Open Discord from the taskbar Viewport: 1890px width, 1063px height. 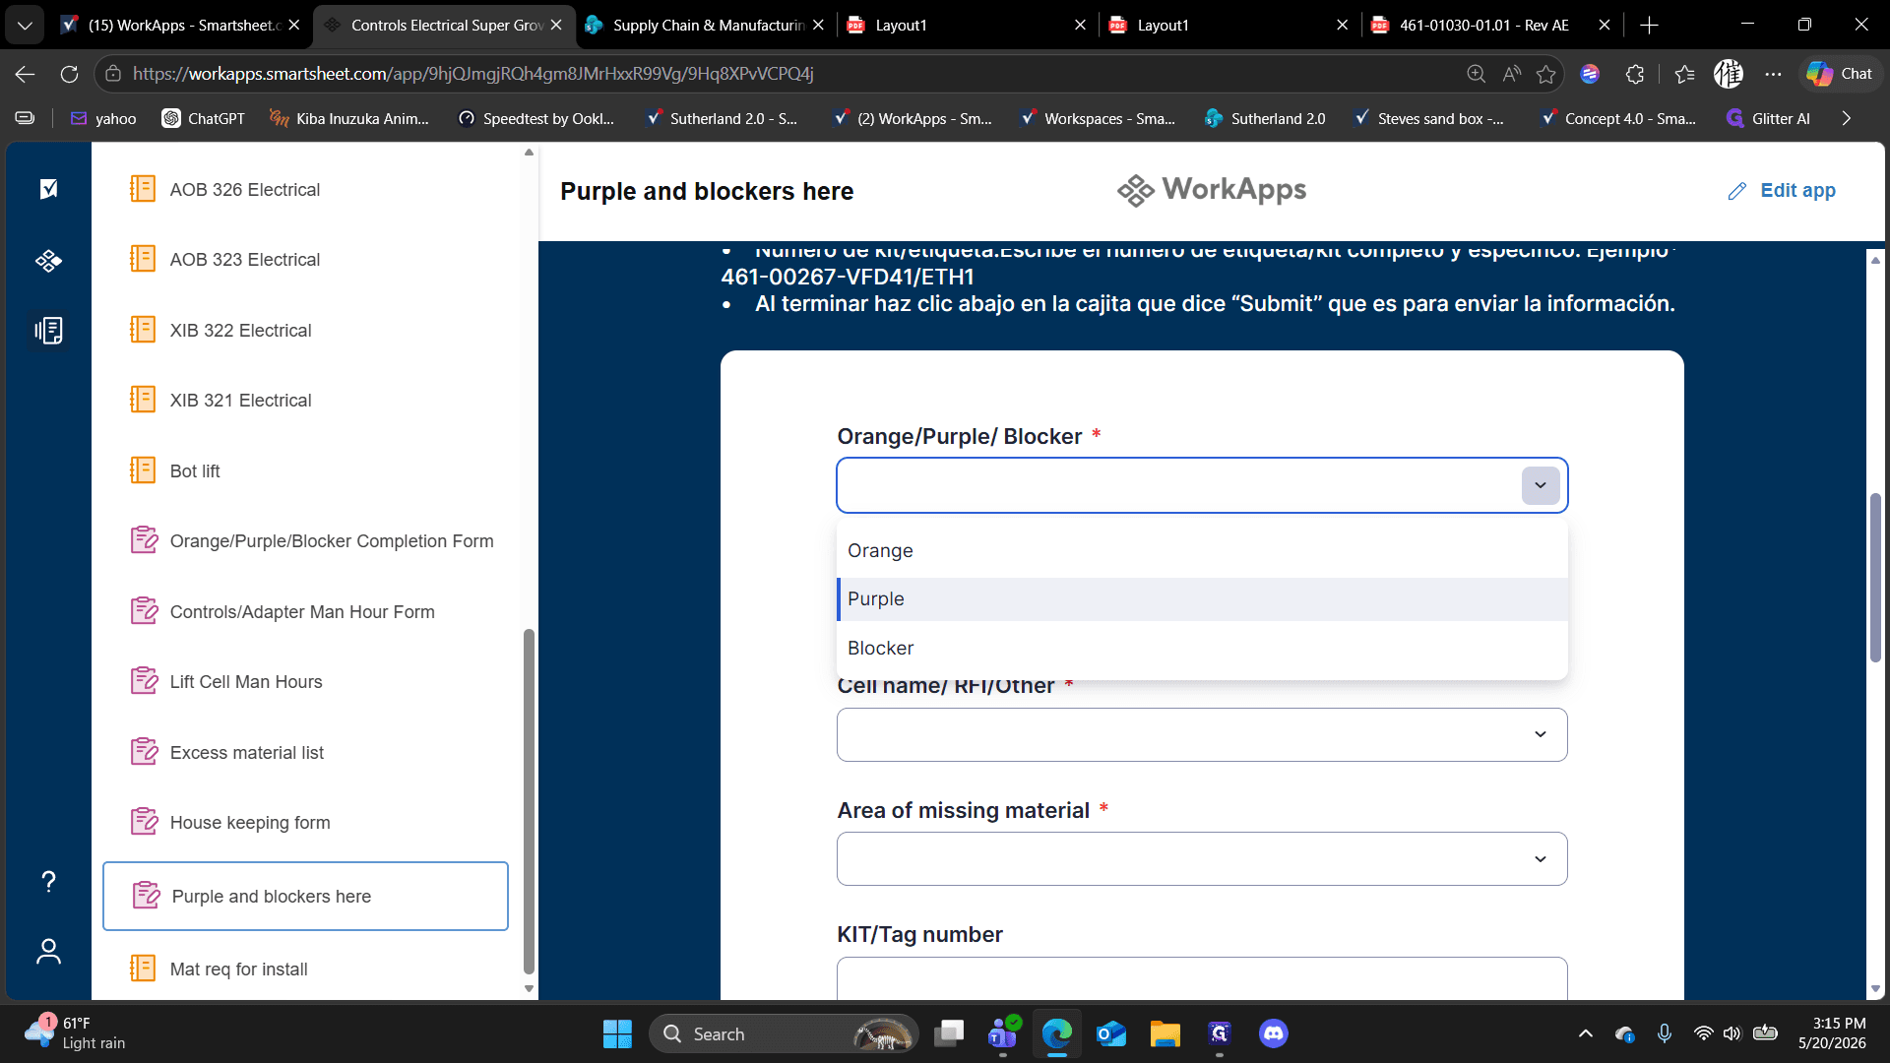1274,1033
